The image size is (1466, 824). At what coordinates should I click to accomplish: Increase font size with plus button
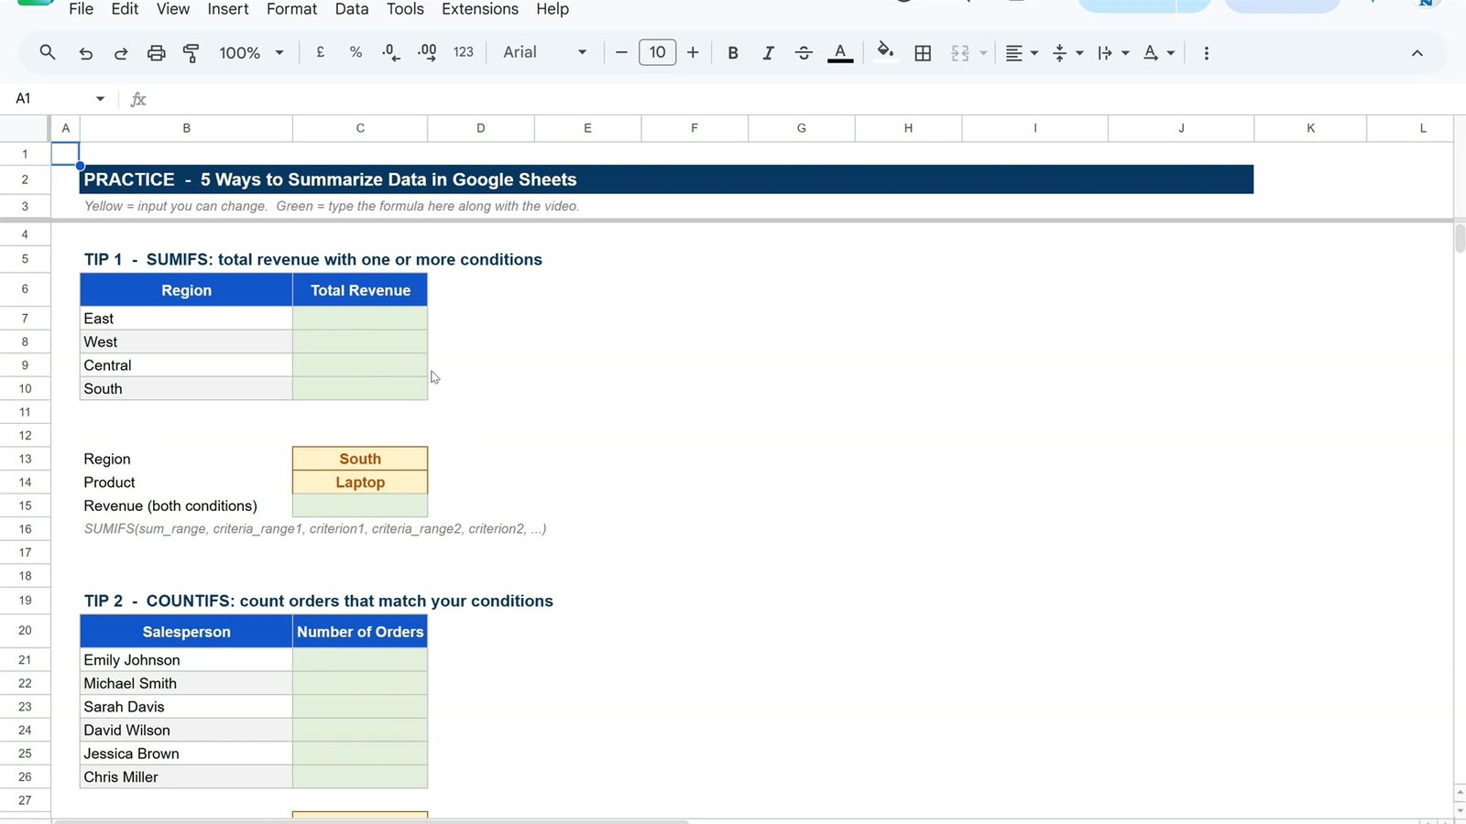693,52
